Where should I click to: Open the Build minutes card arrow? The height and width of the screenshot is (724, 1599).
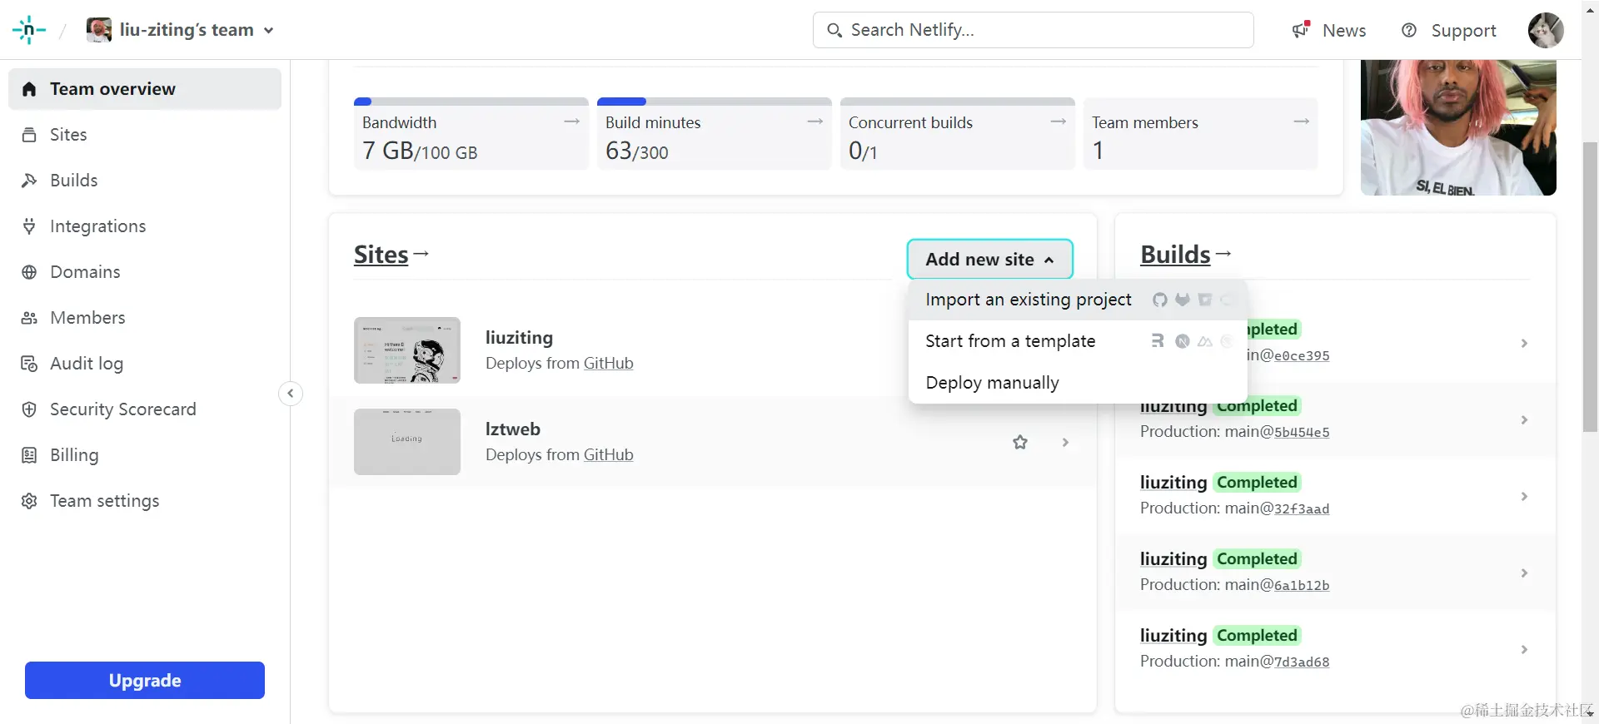[x=815, y=121]
